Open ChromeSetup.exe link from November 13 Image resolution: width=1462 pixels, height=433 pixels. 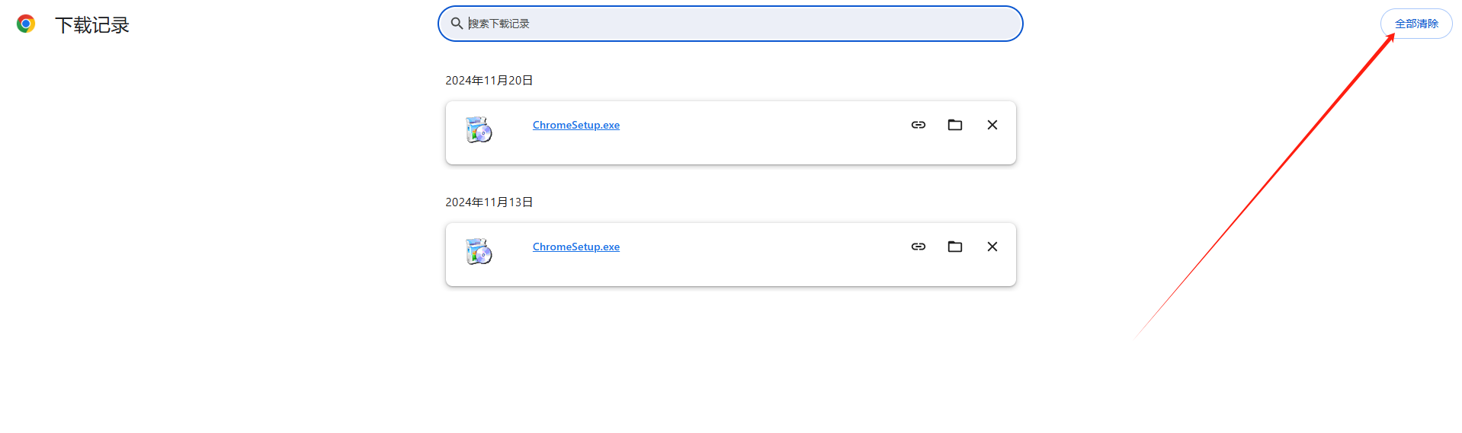coord(576,247)
